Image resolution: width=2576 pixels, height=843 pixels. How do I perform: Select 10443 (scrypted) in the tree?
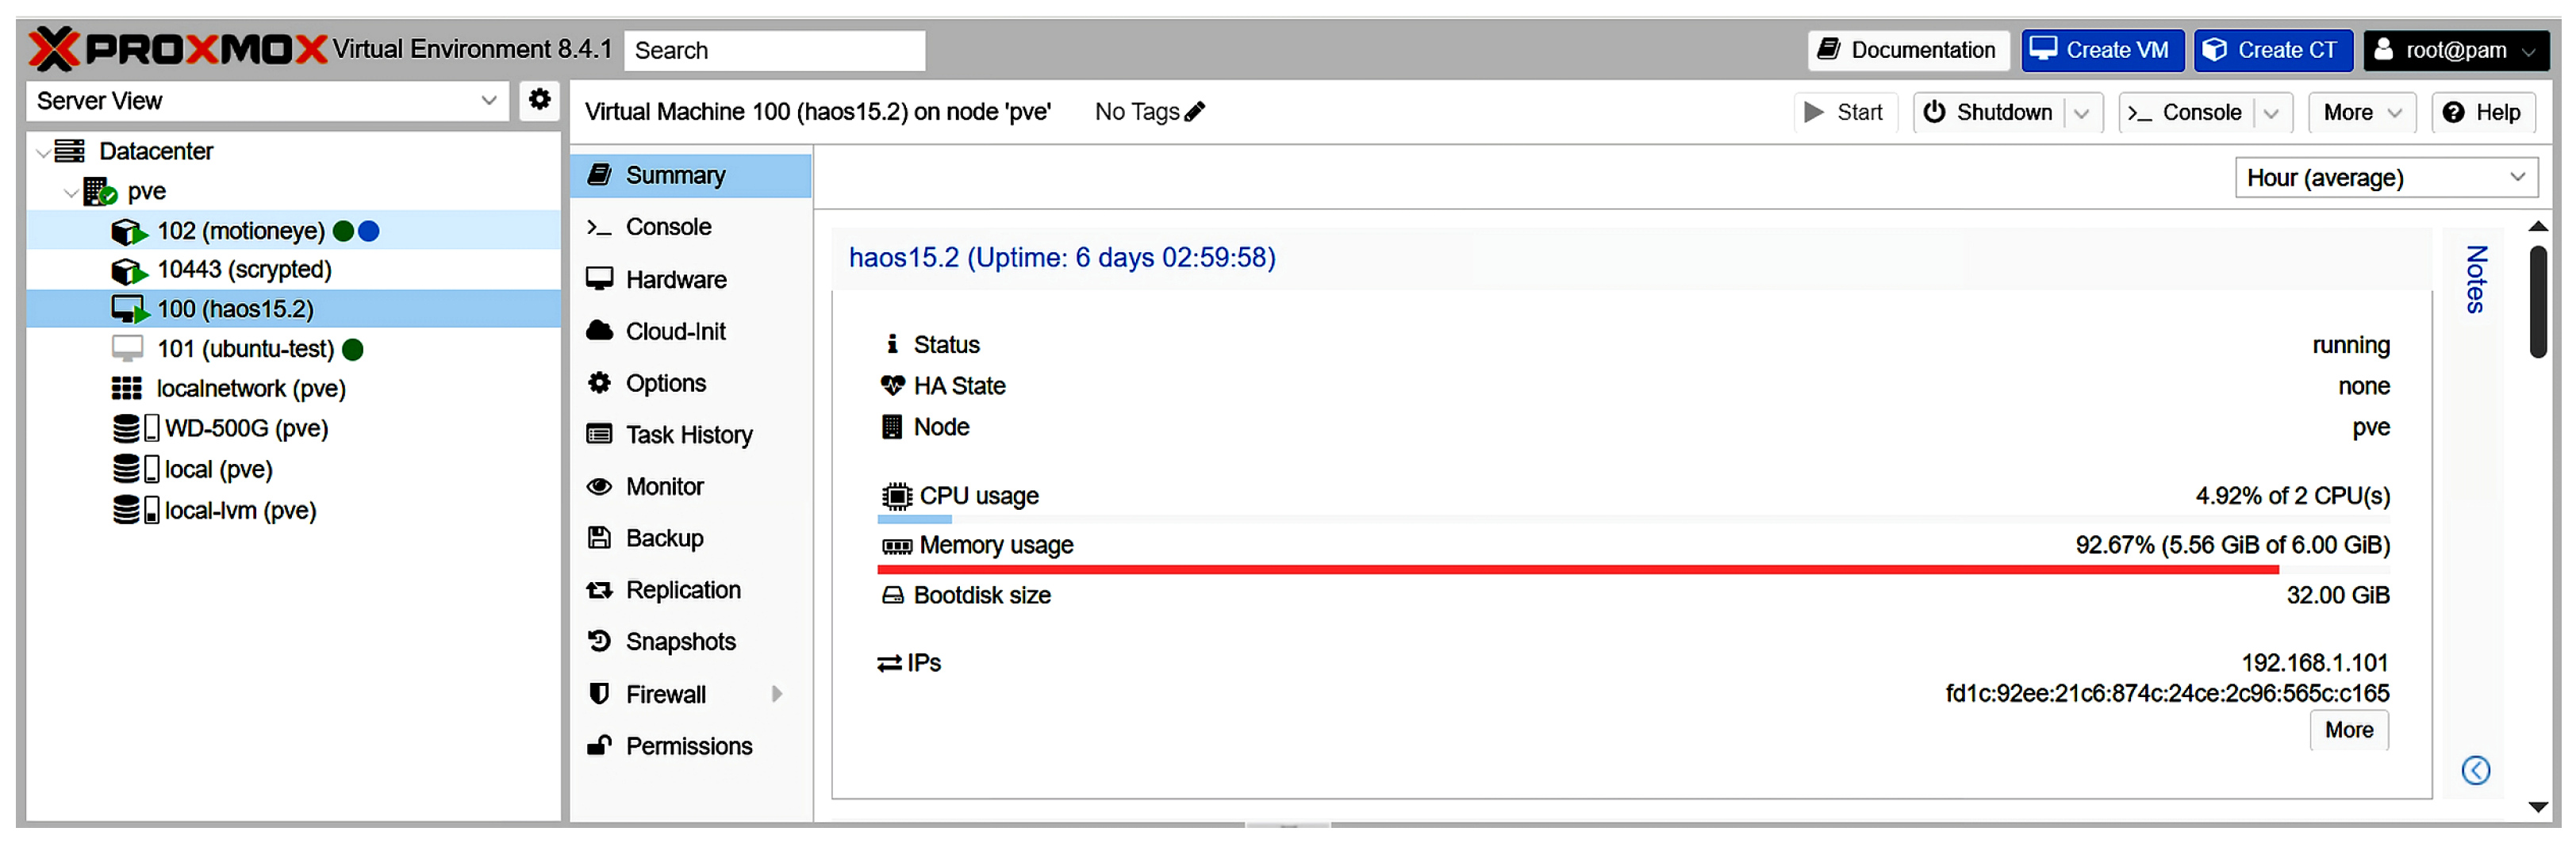293,270
